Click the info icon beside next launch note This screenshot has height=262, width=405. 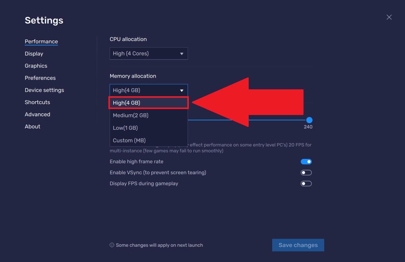(x=112, y=245)
